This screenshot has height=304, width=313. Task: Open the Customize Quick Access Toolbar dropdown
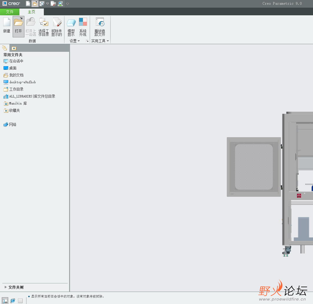(67, 4)
